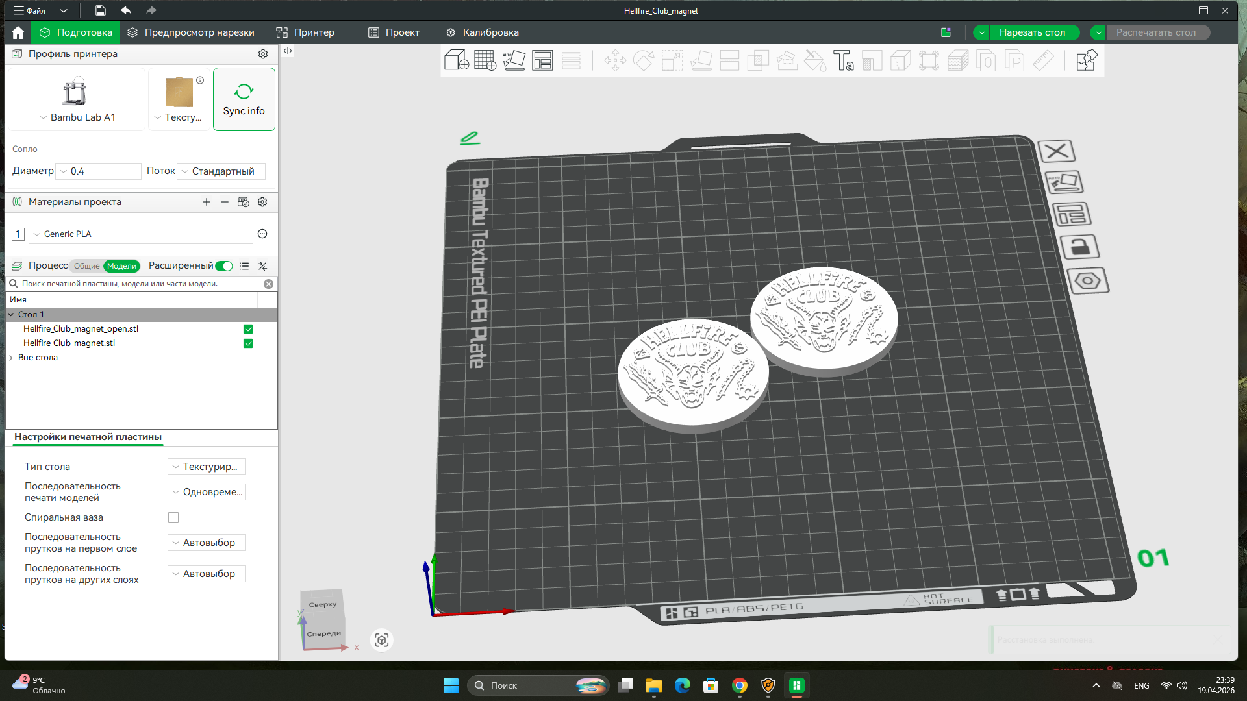The width and height of the screenshot is (1247, 701).
Task: Open Generic PLA more options button
Action: click(x=262, y=234)
